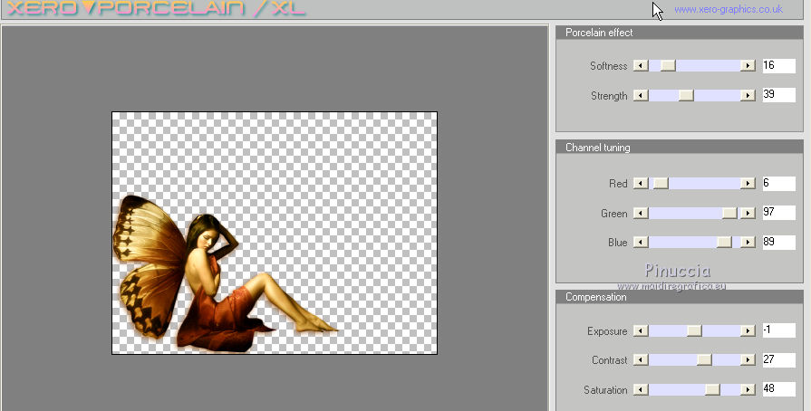The height and width of the screenshot is (411, 811).
Task: Click the Channel tuning section header
Action: 679,148
